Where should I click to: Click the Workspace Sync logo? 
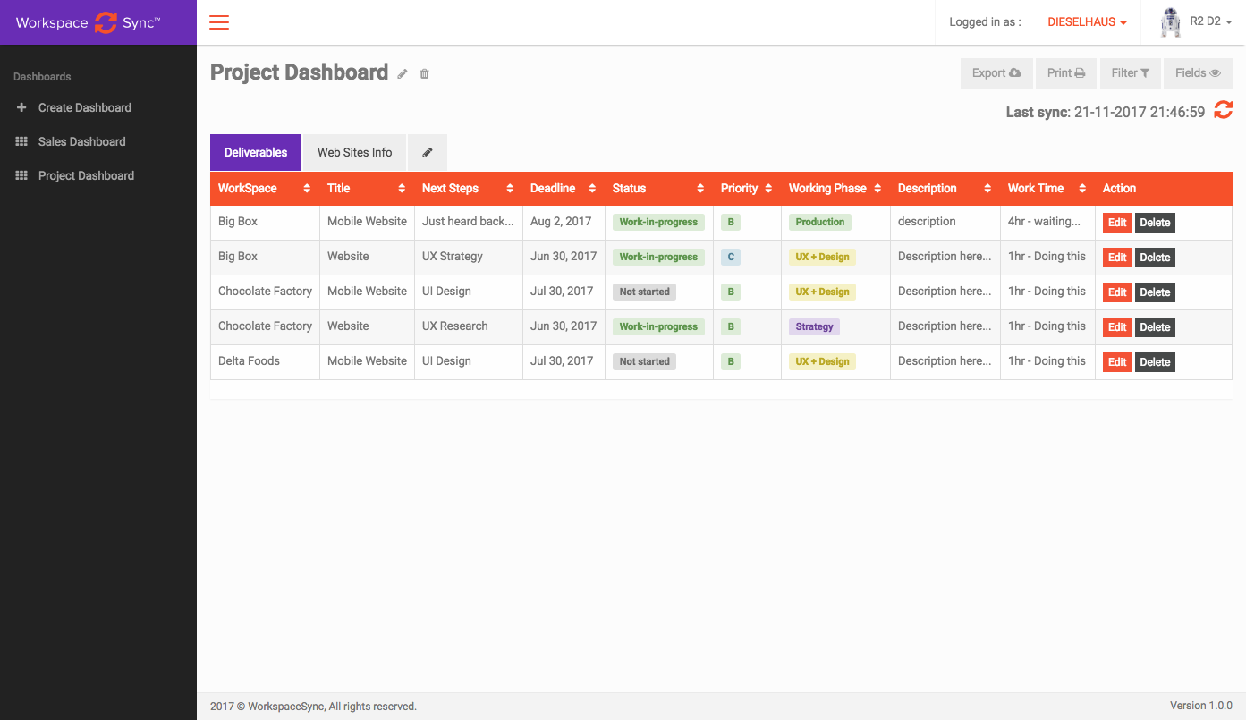coord(88,22)
